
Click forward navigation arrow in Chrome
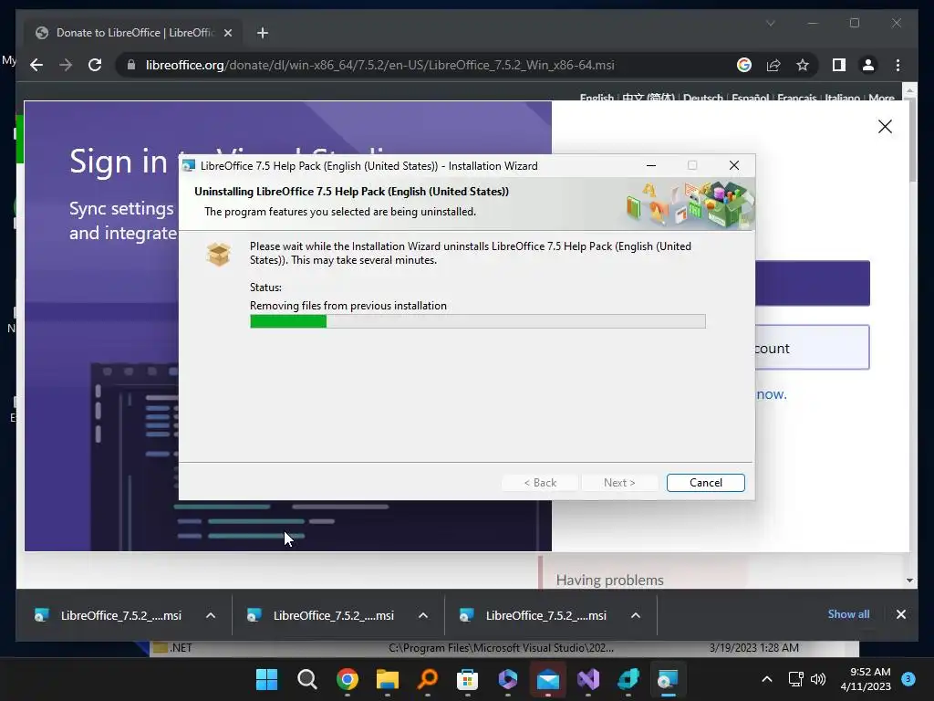(66, 65)
